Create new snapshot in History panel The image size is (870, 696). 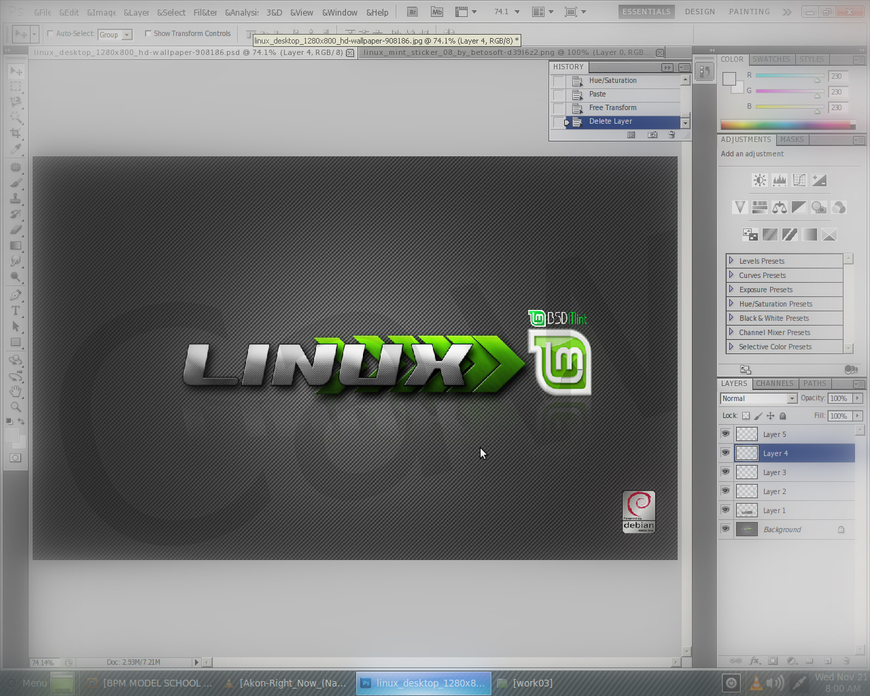652,135
